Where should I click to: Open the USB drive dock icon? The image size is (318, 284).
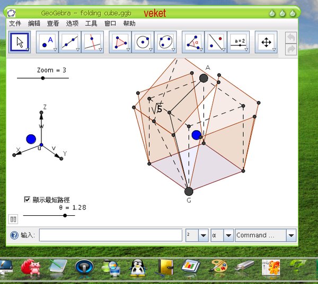coord(244,266)
